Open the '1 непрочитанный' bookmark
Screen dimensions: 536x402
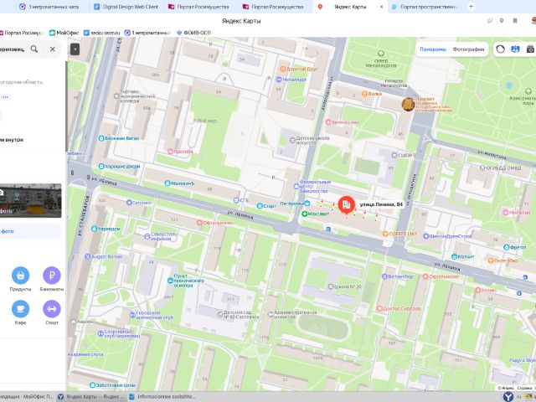coord(147,33)
